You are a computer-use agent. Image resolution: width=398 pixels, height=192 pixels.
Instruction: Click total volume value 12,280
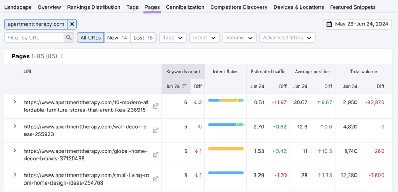pos(349,175)
